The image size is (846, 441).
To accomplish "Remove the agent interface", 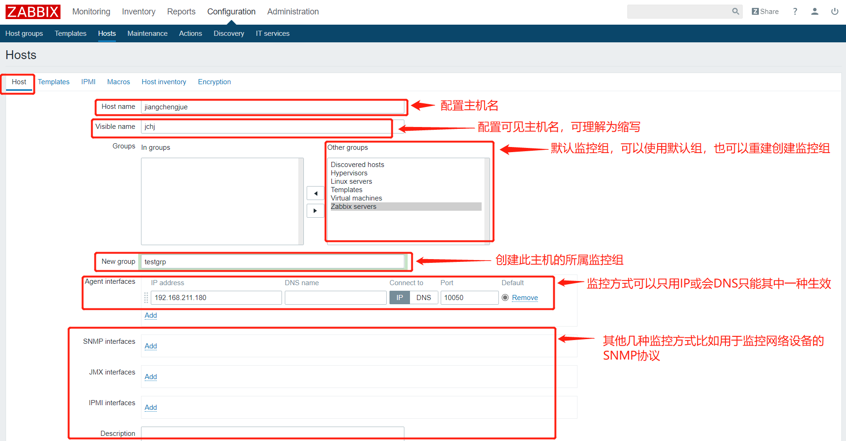I will [x=525, y=298].
